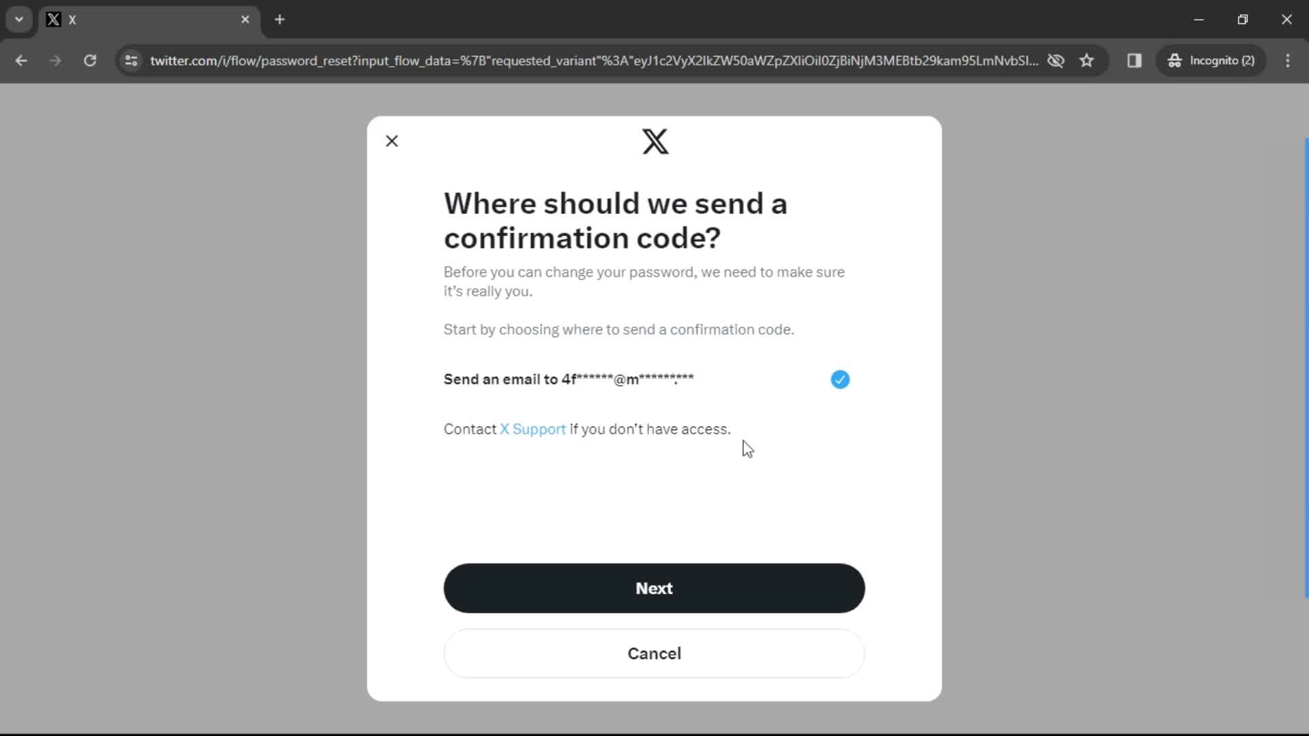Viewport: 1309px width, 736px height.
Task: Click the browser refresh icon
Action: 89,60
